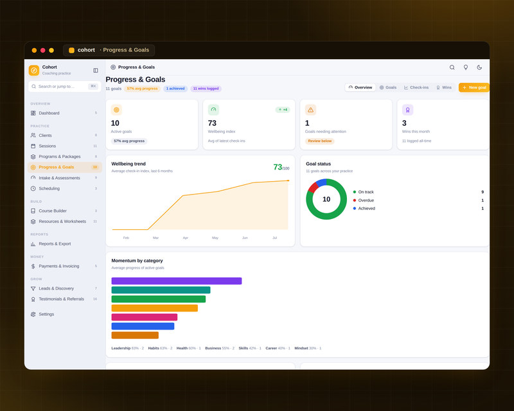Toggle dark mode with moon icon
This screenshot has height=411, width=514.
(x=479, y=67)
